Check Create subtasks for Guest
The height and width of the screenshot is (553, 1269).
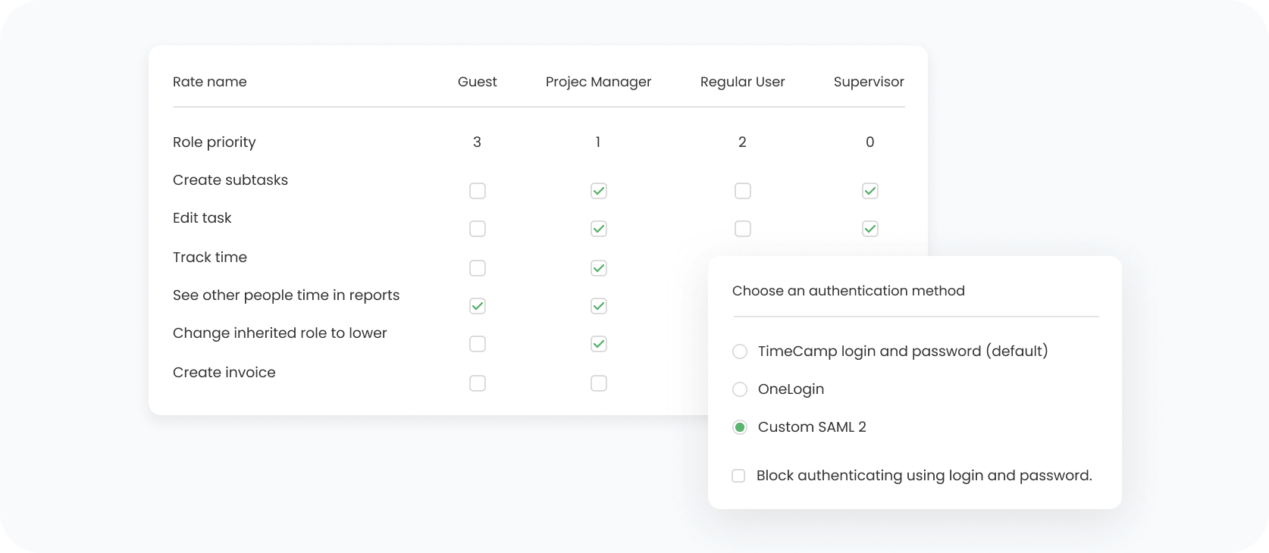478,191
